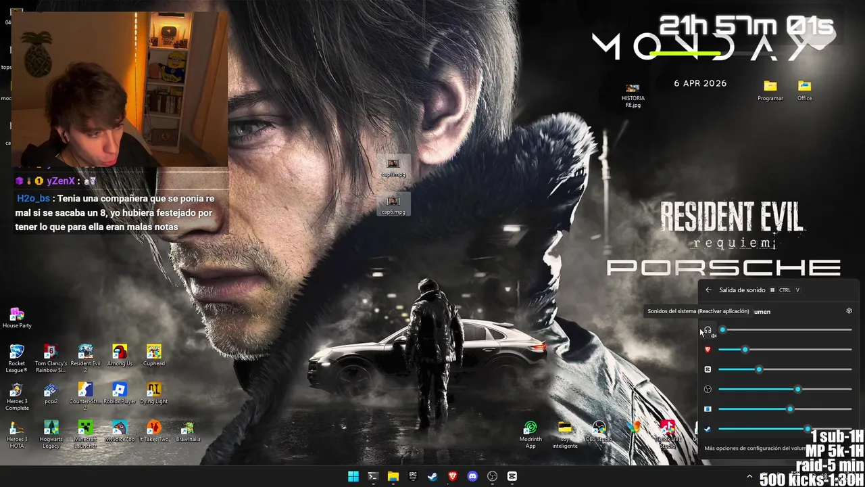This screenshot has height=487, width=865.
Task: Open Terminal from the taskbar
Action: [373, 476]
